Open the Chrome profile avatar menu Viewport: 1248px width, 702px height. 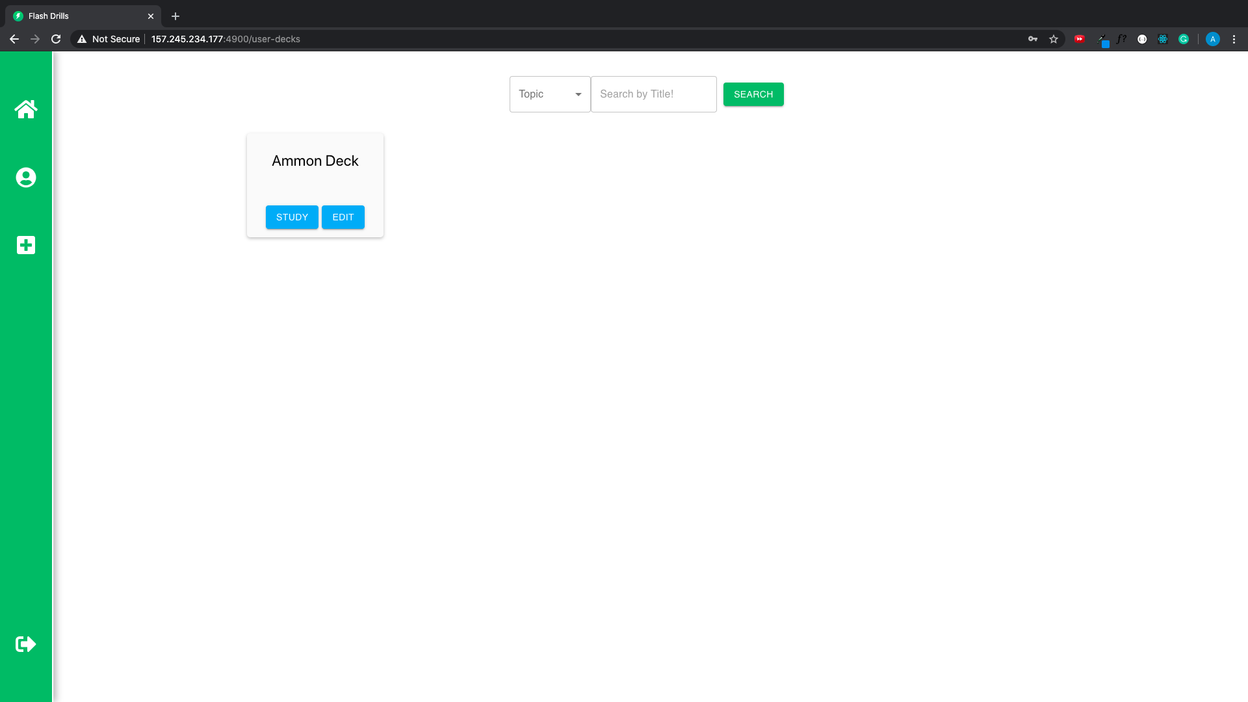tap(1212, 39)
